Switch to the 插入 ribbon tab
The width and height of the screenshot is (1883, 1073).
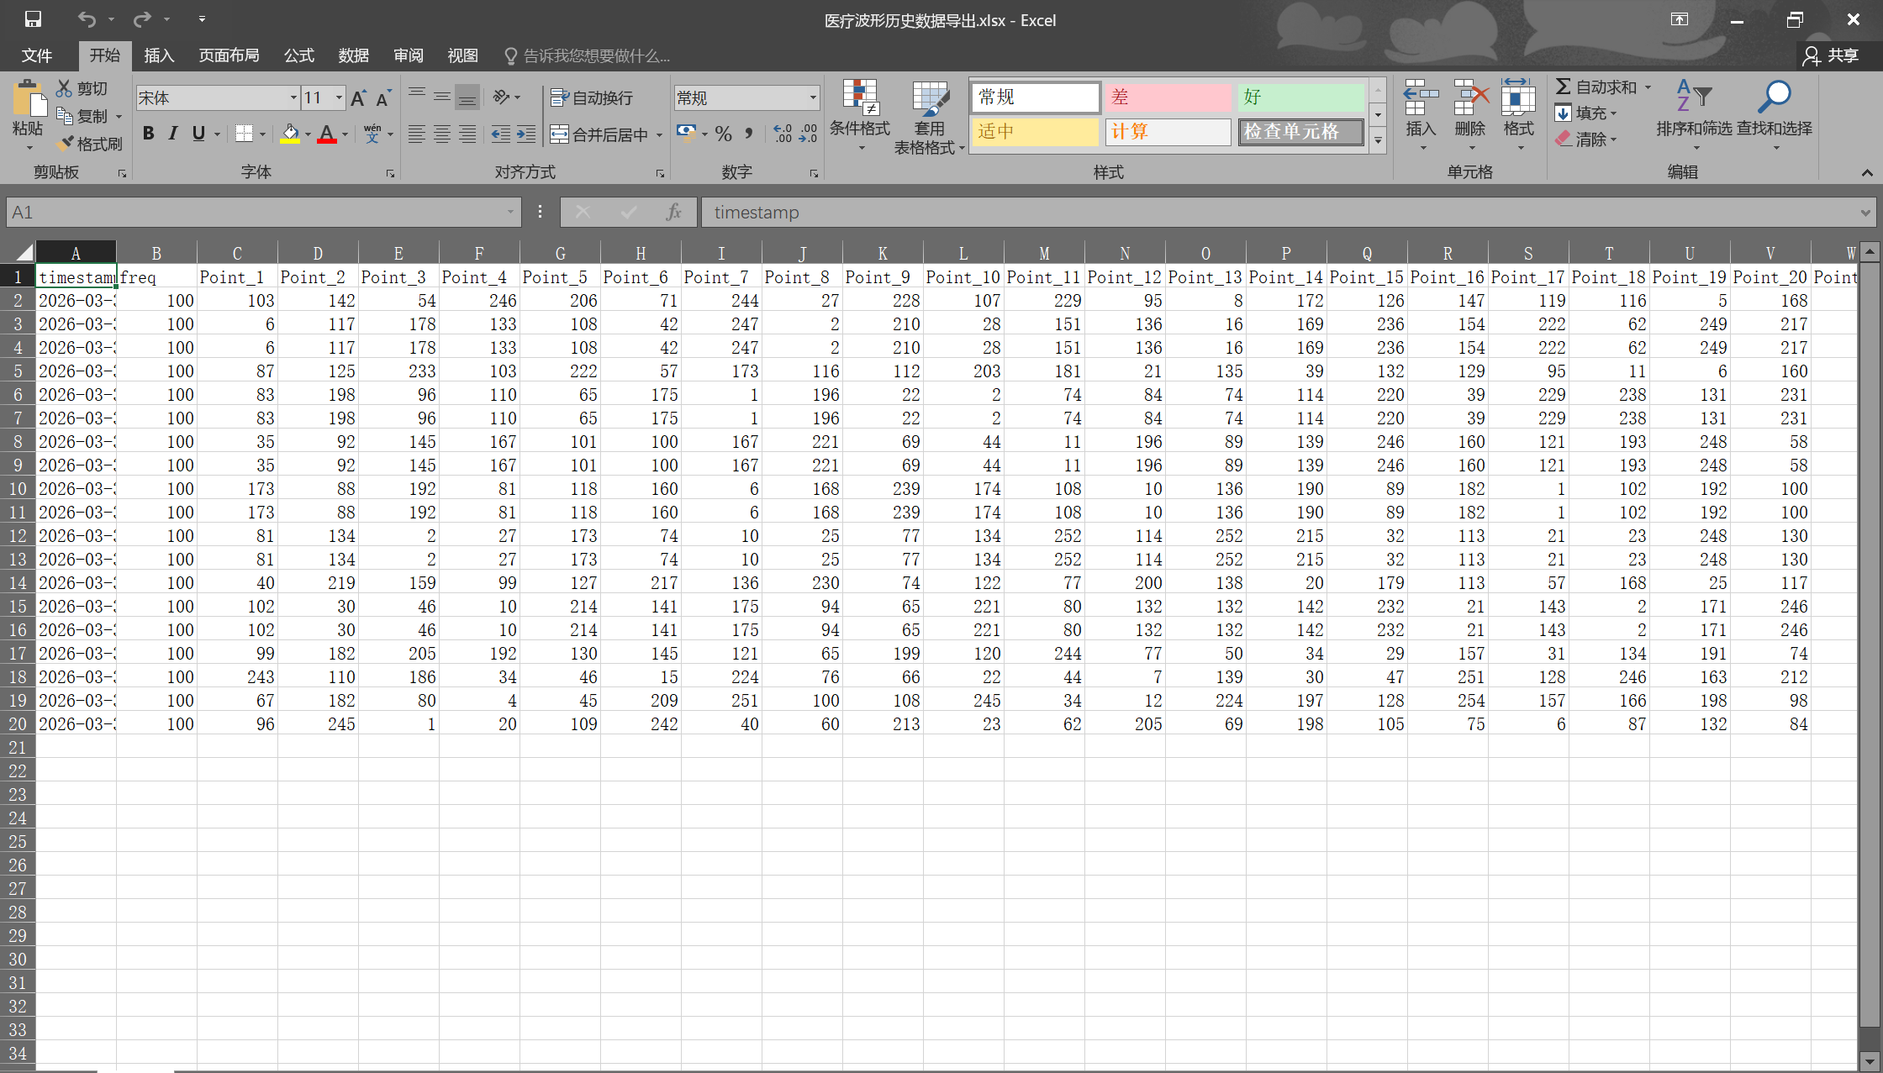[159, 55]
